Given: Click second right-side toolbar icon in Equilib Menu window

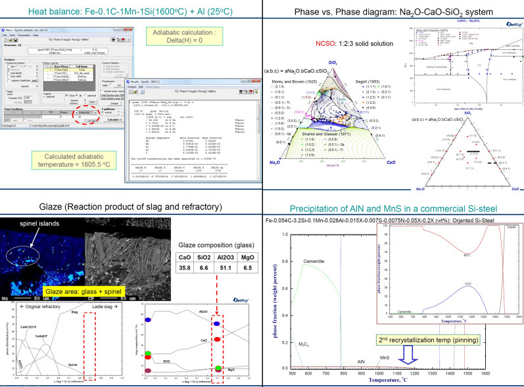Looking at the screenshot, I should click(x=118, y=39).
